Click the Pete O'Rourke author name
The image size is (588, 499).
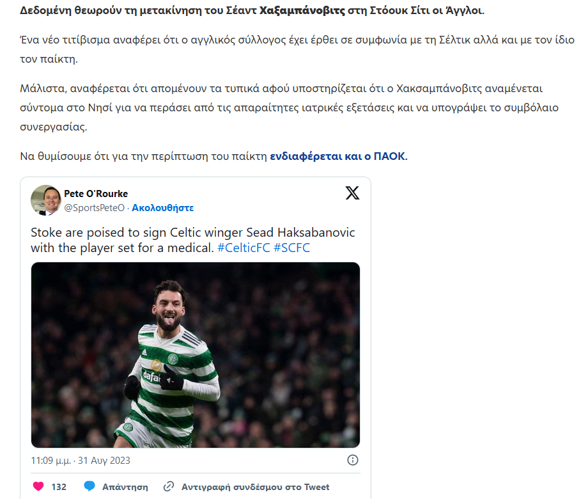coord(96,194)
